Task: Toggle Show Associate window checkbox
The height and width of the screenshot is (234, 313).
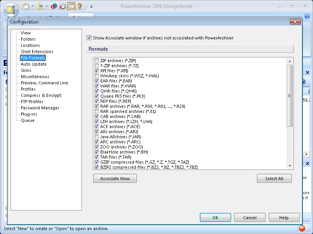Action: 89,38
